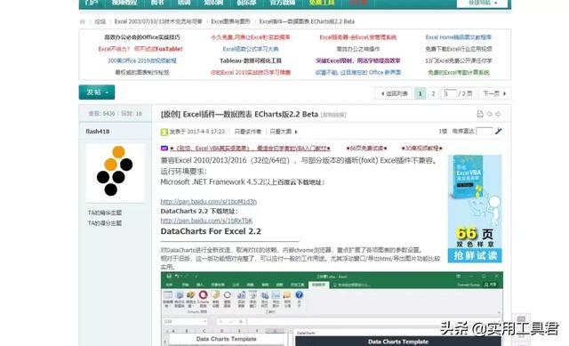
Task: Open the 图书 navigation menu item
Action: click(x=157, y=3)
